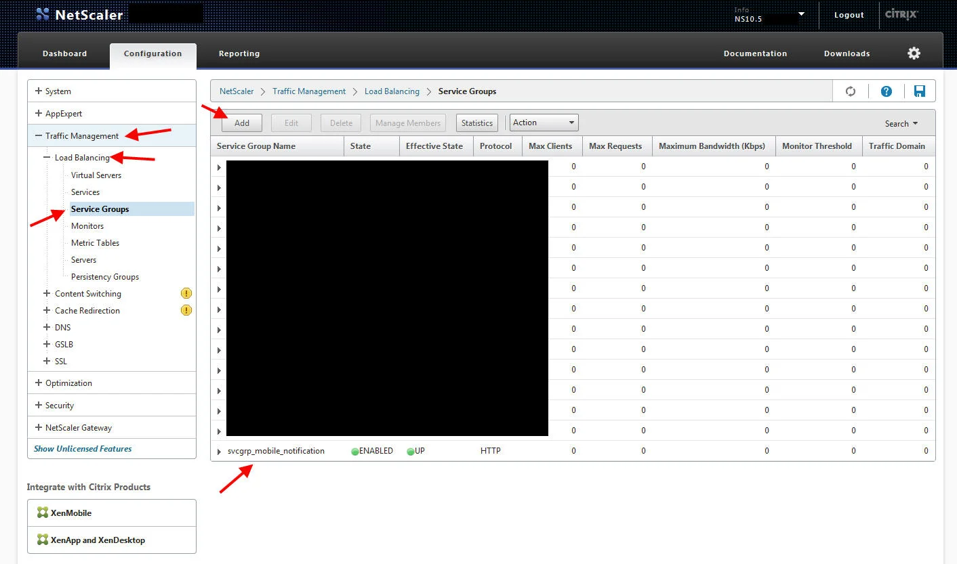Image resolution: width=957 pixels, height=564 pixels.
Task: Click the ENABLED state cell
Action: 372,451
